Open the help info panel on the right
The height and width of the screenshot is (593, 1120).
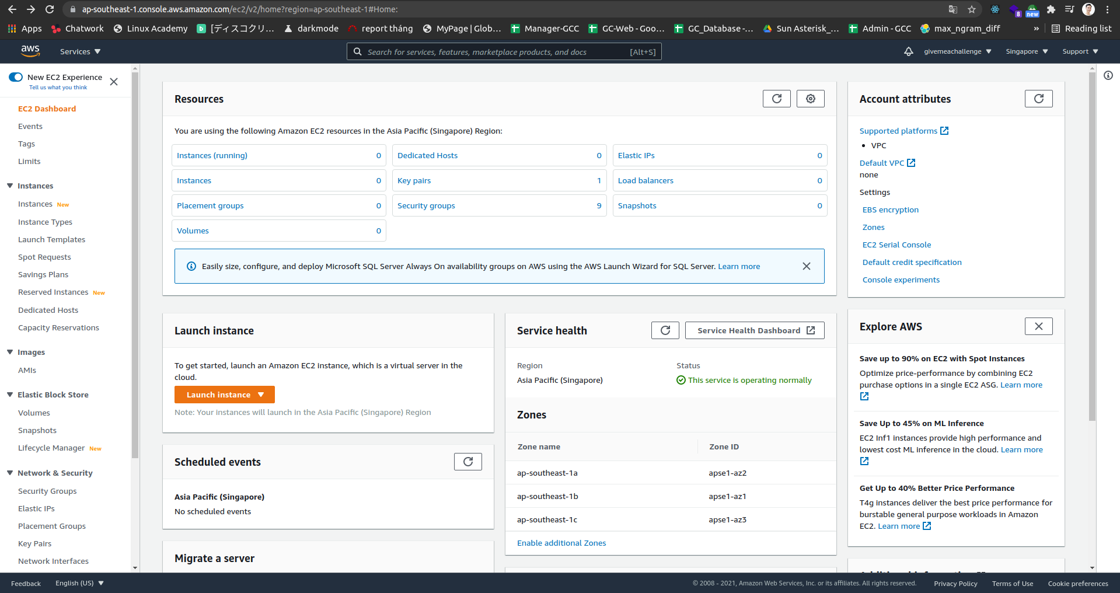click(x=1108, y=75)
